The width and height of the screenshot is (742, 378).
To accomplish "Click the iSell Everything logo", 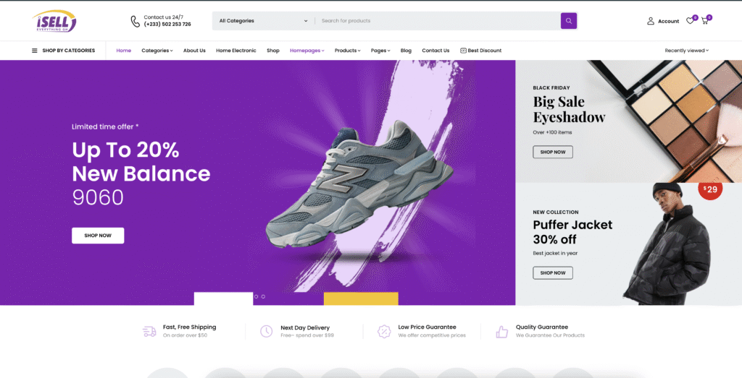I will 54,21.
